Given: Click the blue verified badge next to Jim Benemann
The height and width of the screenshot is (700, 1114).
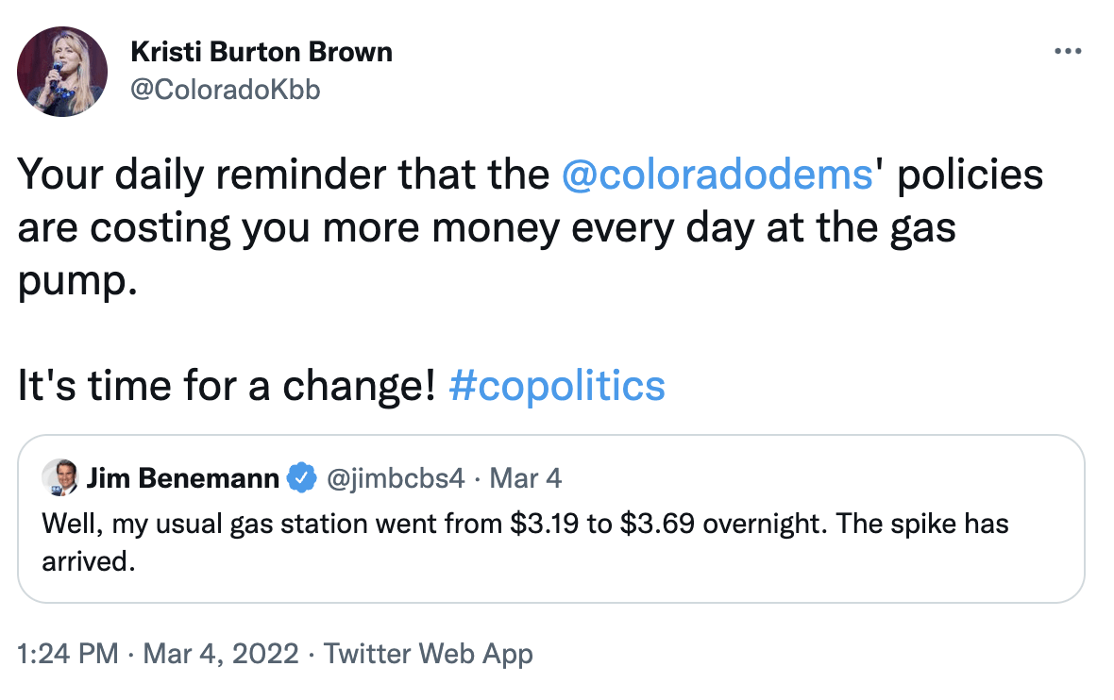Looking at the screenshot, I should [300, 478].
